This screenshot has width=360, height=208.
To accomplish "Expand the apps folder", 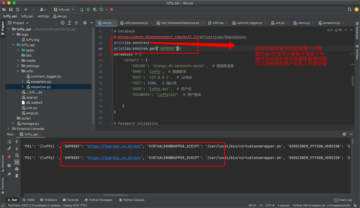I will (18, 50).
